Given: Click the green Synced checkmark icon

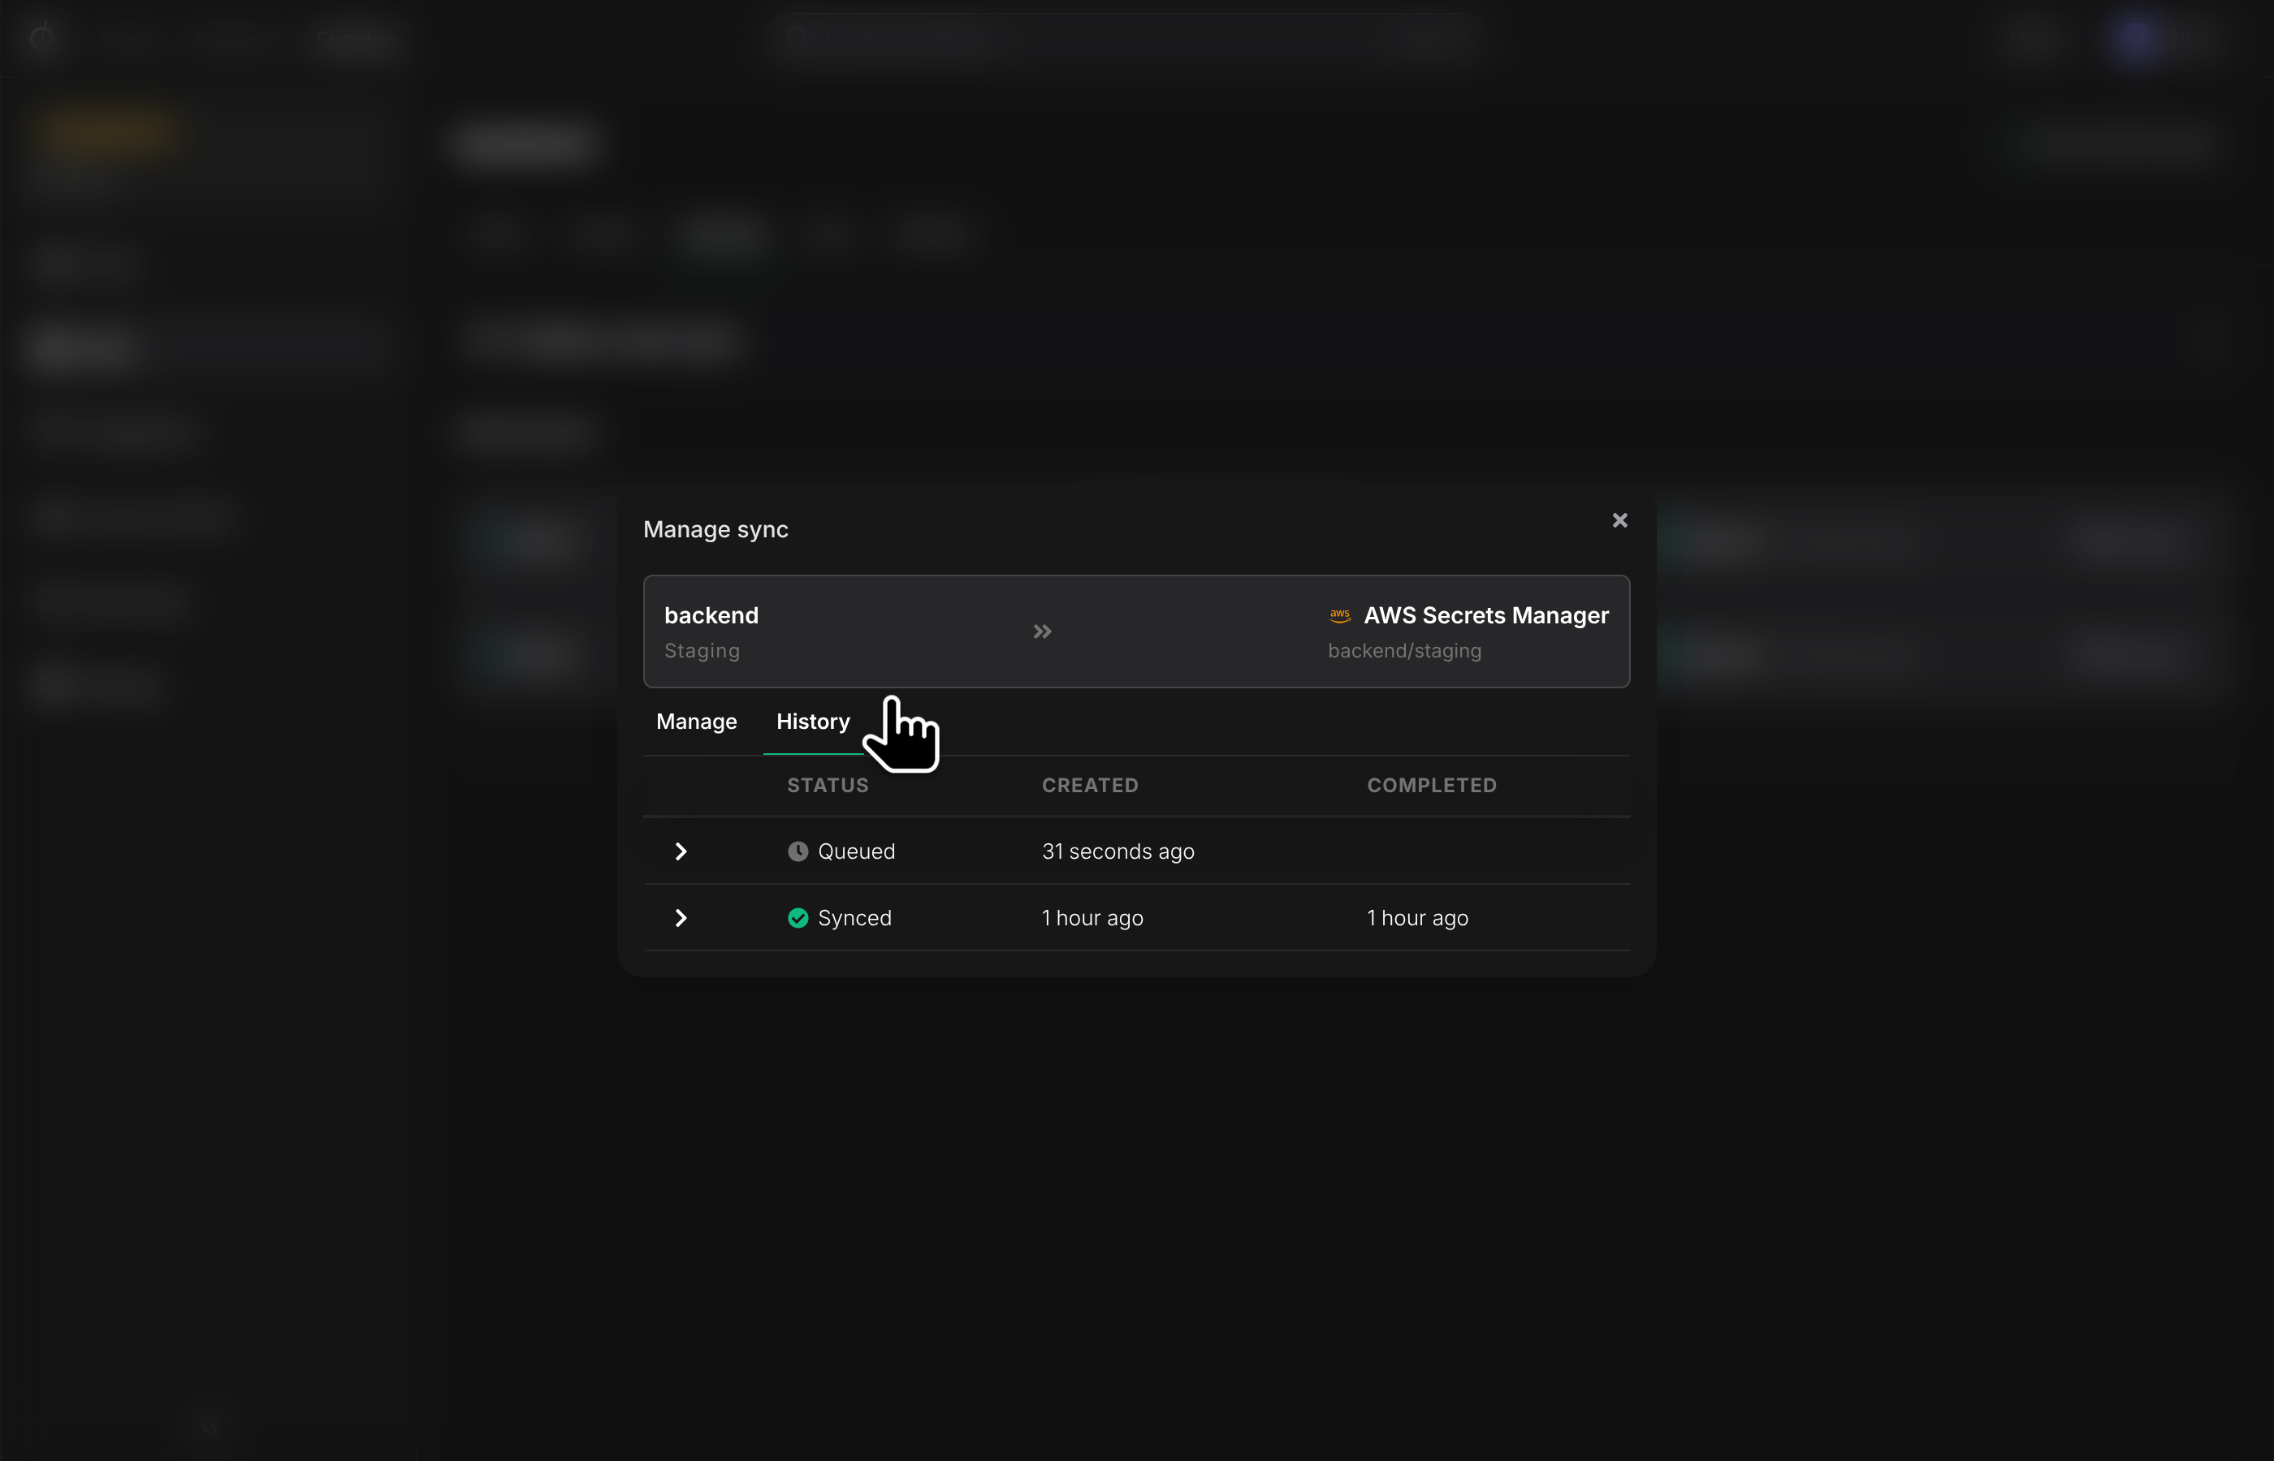Looking at the screenshot, I should click(798, 917).
